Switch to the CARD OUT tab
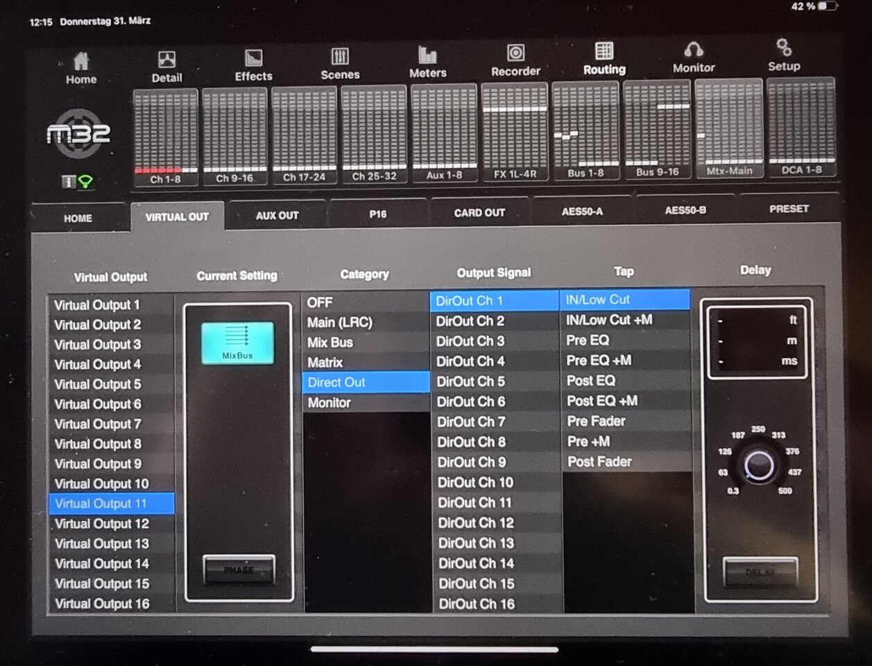The width and height of the screenshot is (872, 666). click(x=479, y=213)
